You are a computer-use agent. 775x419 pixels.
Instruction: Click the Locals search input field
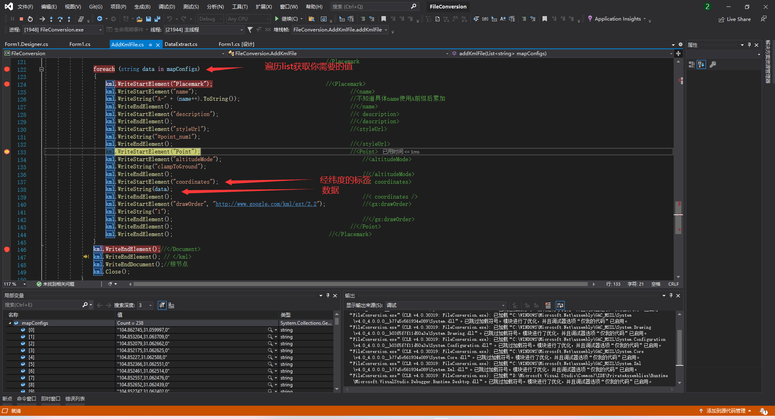[x=42, y=305]
